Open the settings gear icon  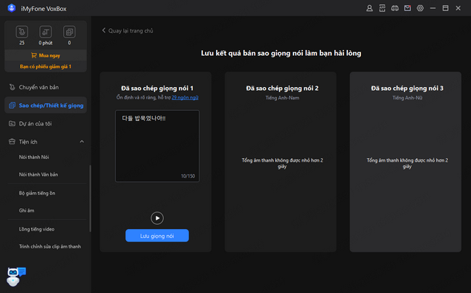coord(420,8)
